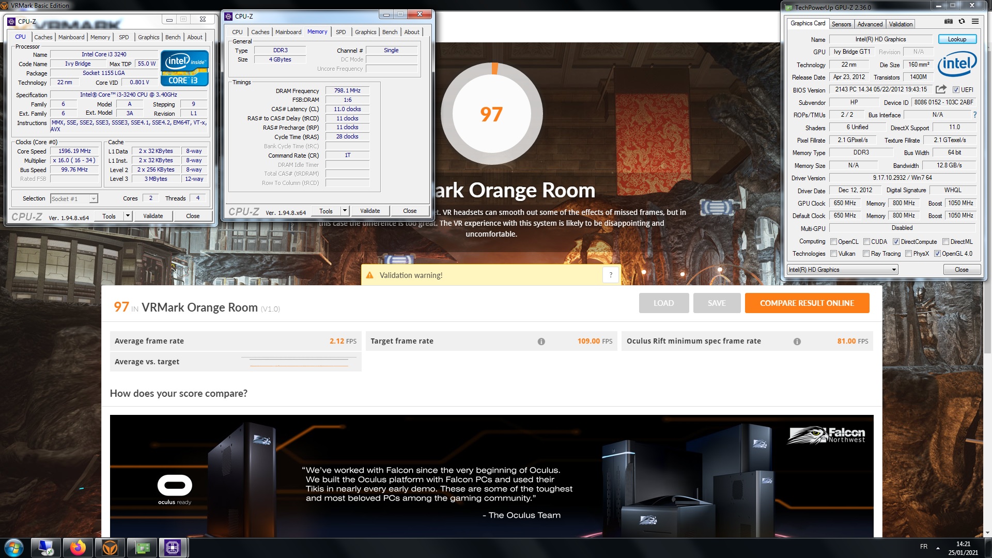The image size is (992, 558).
Task: Open Tools dropdown arrow in CPU-Z Memory window
Action: click(x=345, y=211)
